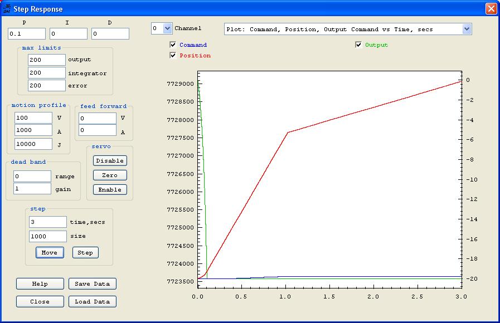Click the Step Response title bar icon
Image resolution: width=500 pixels, height=323 pixels.
point(7,9)
